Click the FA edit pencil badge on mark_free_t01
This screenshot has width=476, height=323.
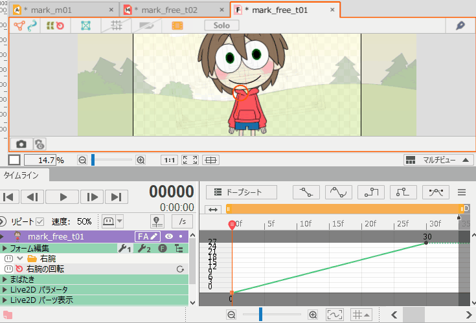point(147,237)
